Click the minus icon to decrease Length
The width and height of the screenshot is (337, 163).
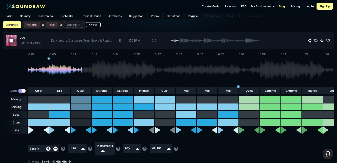point(56,149)
